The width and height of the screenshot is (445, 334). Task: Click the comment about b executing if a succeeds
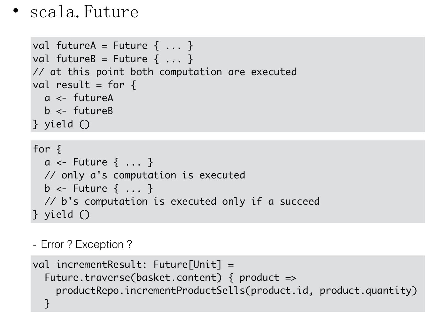(x=182, y=202)
